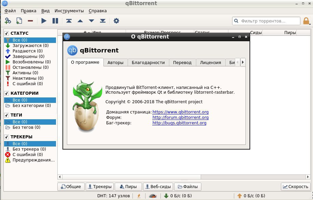Switch to the Лицензия tab
This screenshot has height=200, width=313.
point(211,63)
